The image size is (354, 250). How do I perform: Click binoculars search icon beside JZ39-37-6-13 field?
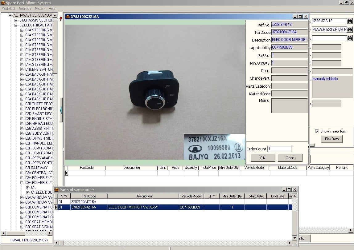point(350,21)
